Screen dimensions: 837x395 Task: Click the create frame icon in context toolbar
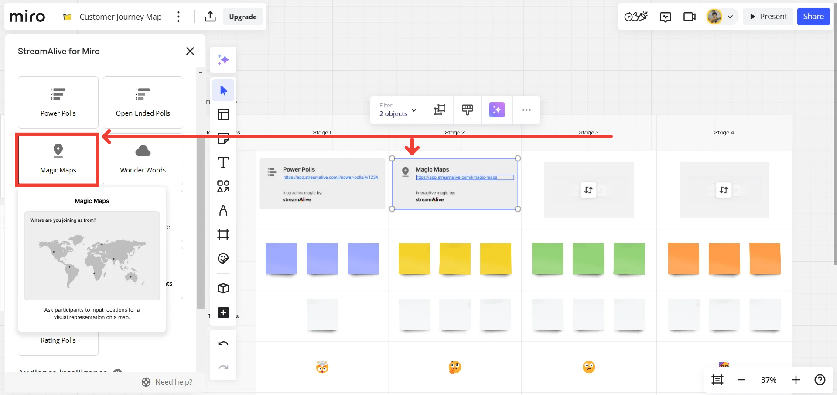pos(440,110)
